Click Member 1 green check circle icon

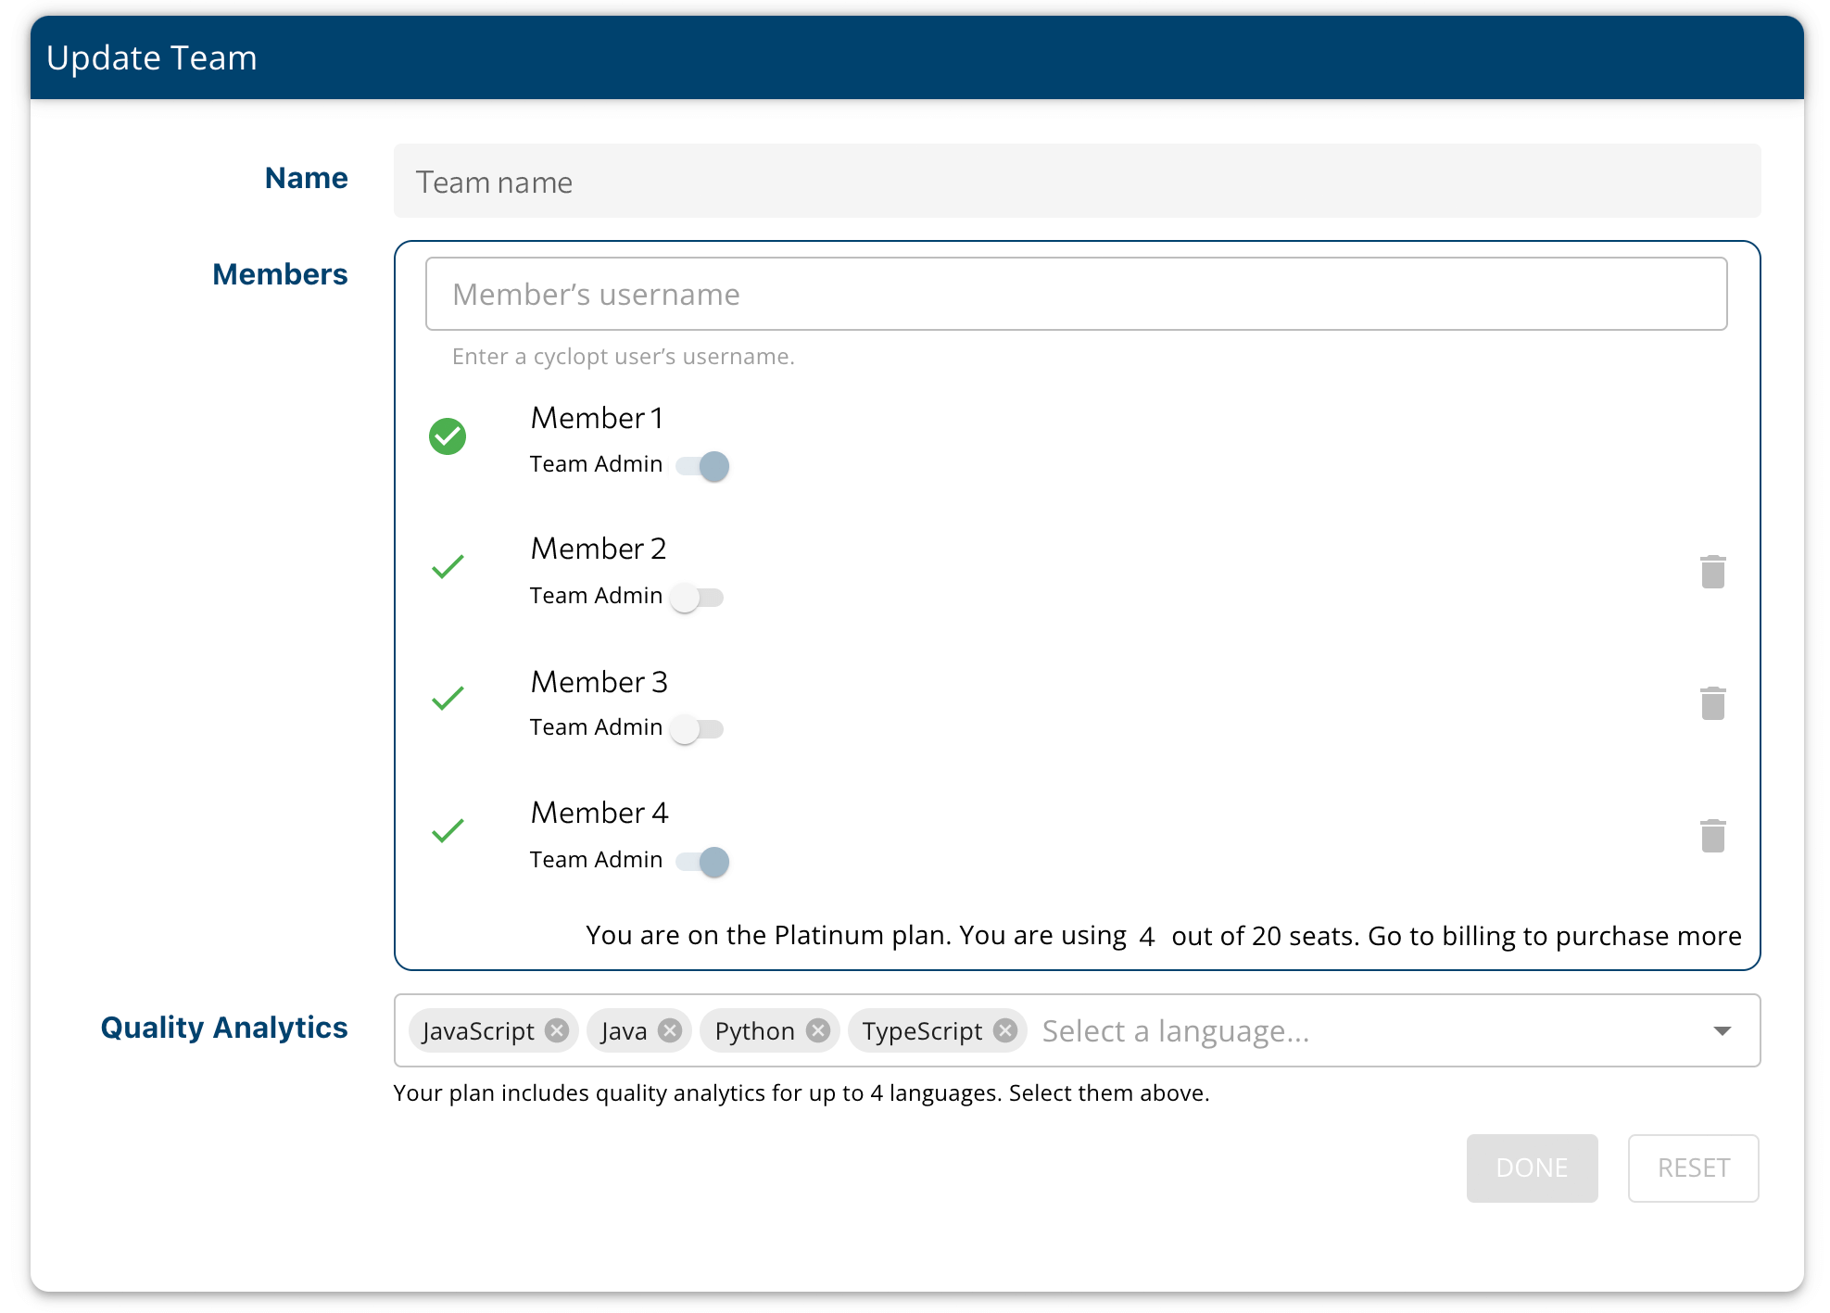[448, 436]
